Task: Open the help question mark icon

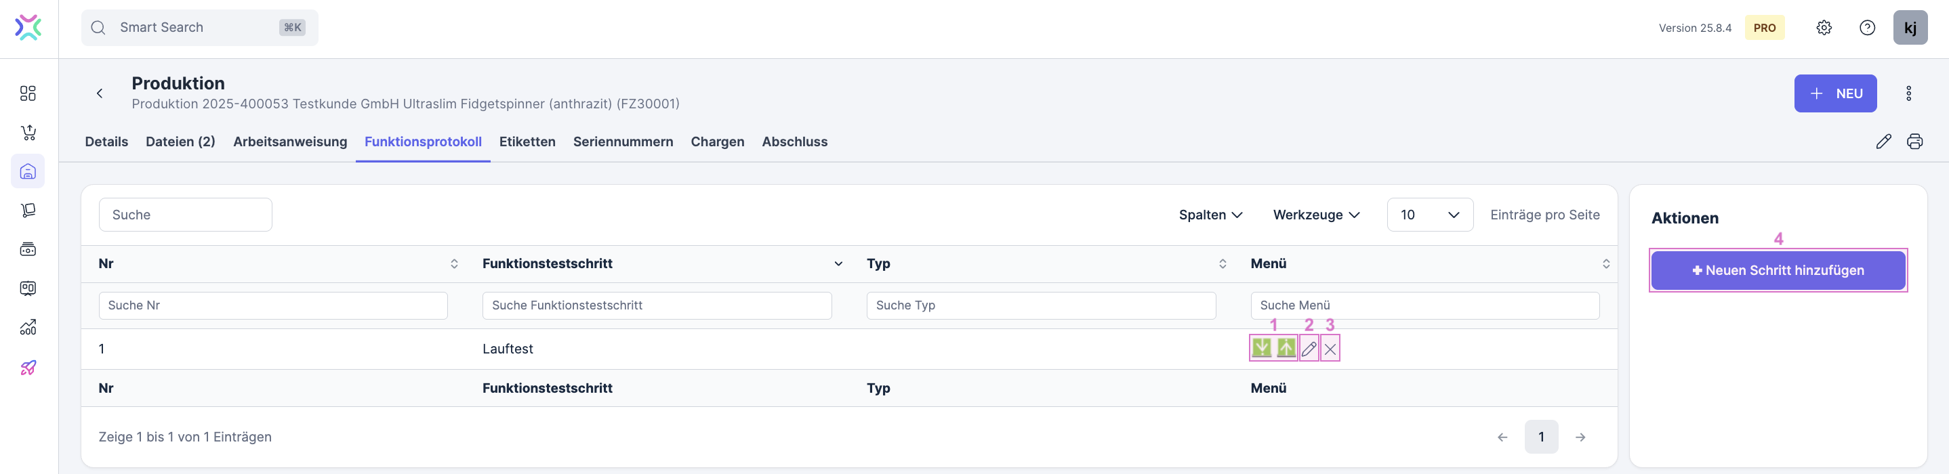Action: coord(1866,28)
